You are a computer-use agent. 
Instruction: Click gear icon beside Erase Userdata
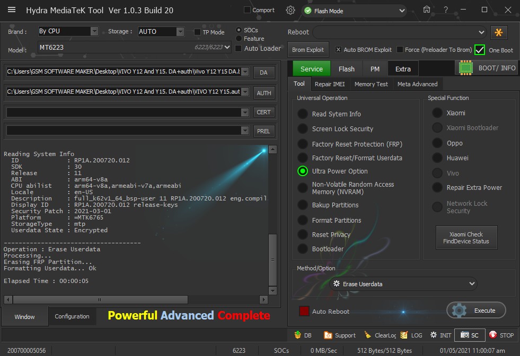tap(336, 284)
